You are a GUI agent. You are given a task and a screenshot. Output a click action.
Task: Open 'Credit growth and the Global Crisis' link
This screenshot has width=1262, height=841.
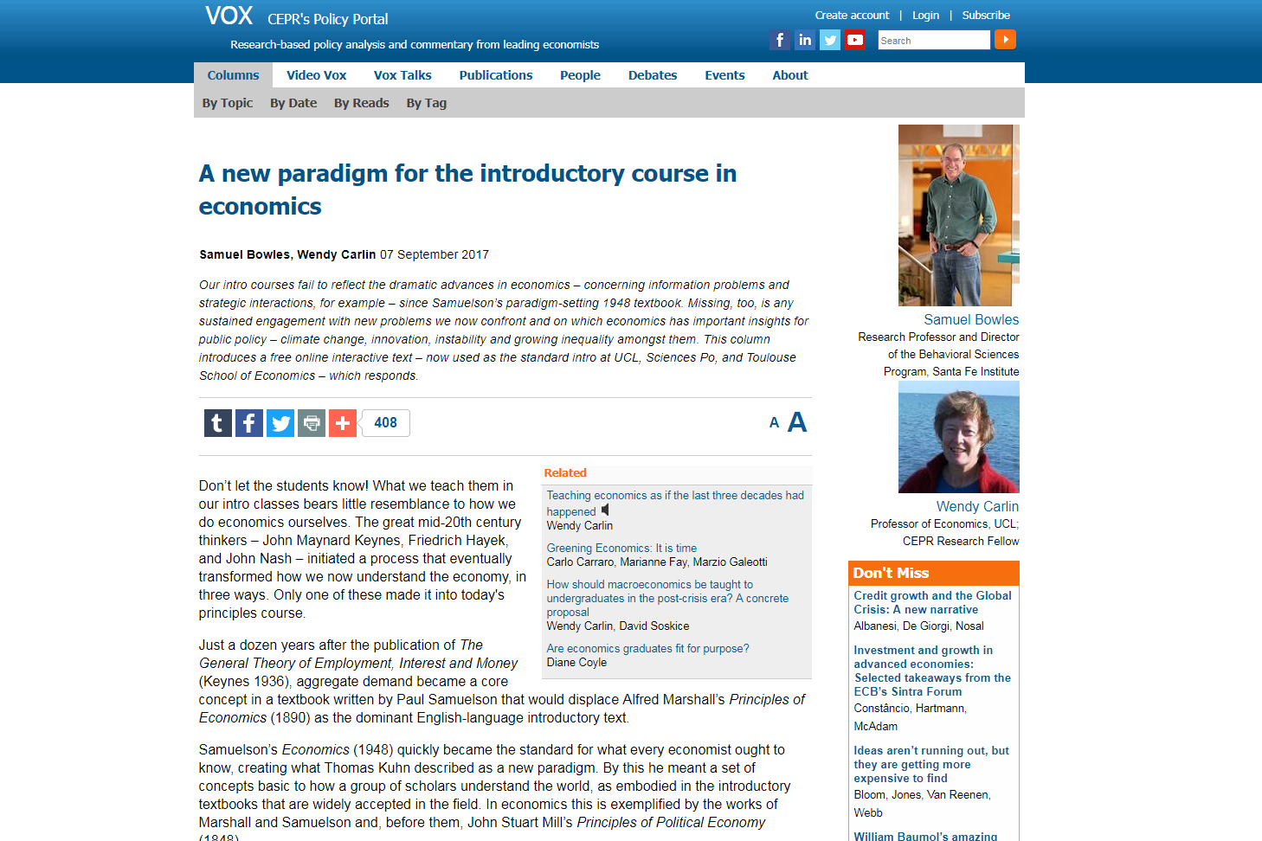click(932, 603)
